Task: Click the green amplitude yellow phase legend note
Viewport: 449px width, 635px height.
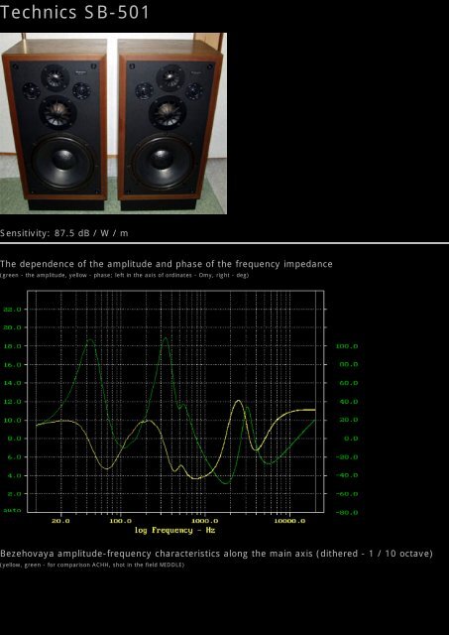Action: click(x=125, y=275)
